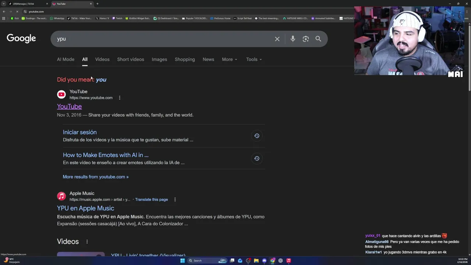
Task: Open the WhatsApp bookmark
Action: 57,18
